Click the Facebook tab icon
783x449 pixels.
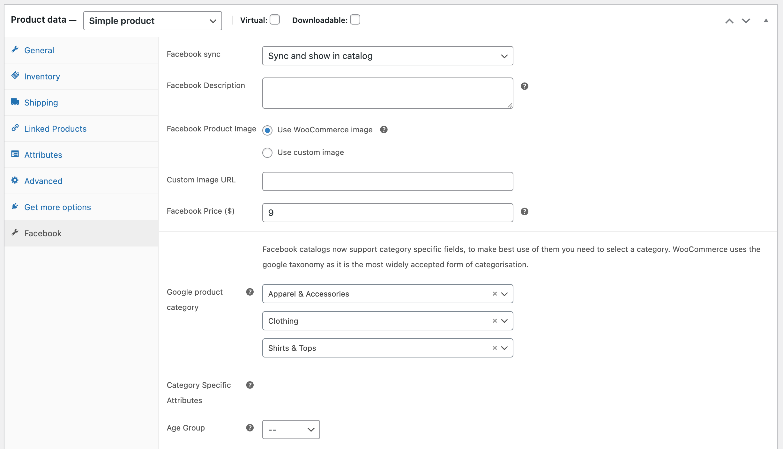pyautogui.click(x=15, y=232)
